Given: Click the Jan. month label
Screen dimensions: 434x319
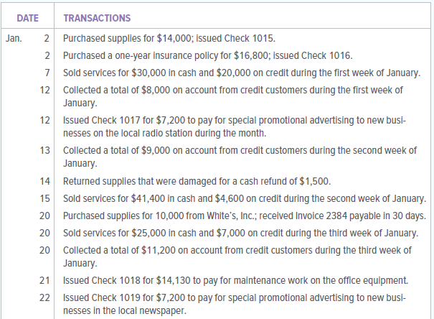Looking at the screenshot, I should 14,37.
